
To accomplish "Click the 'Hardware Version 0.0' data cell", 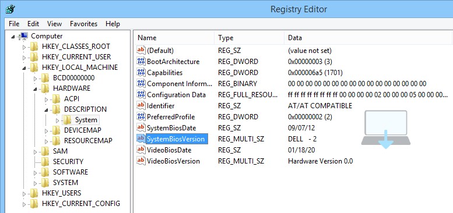I will click(321, 161).
